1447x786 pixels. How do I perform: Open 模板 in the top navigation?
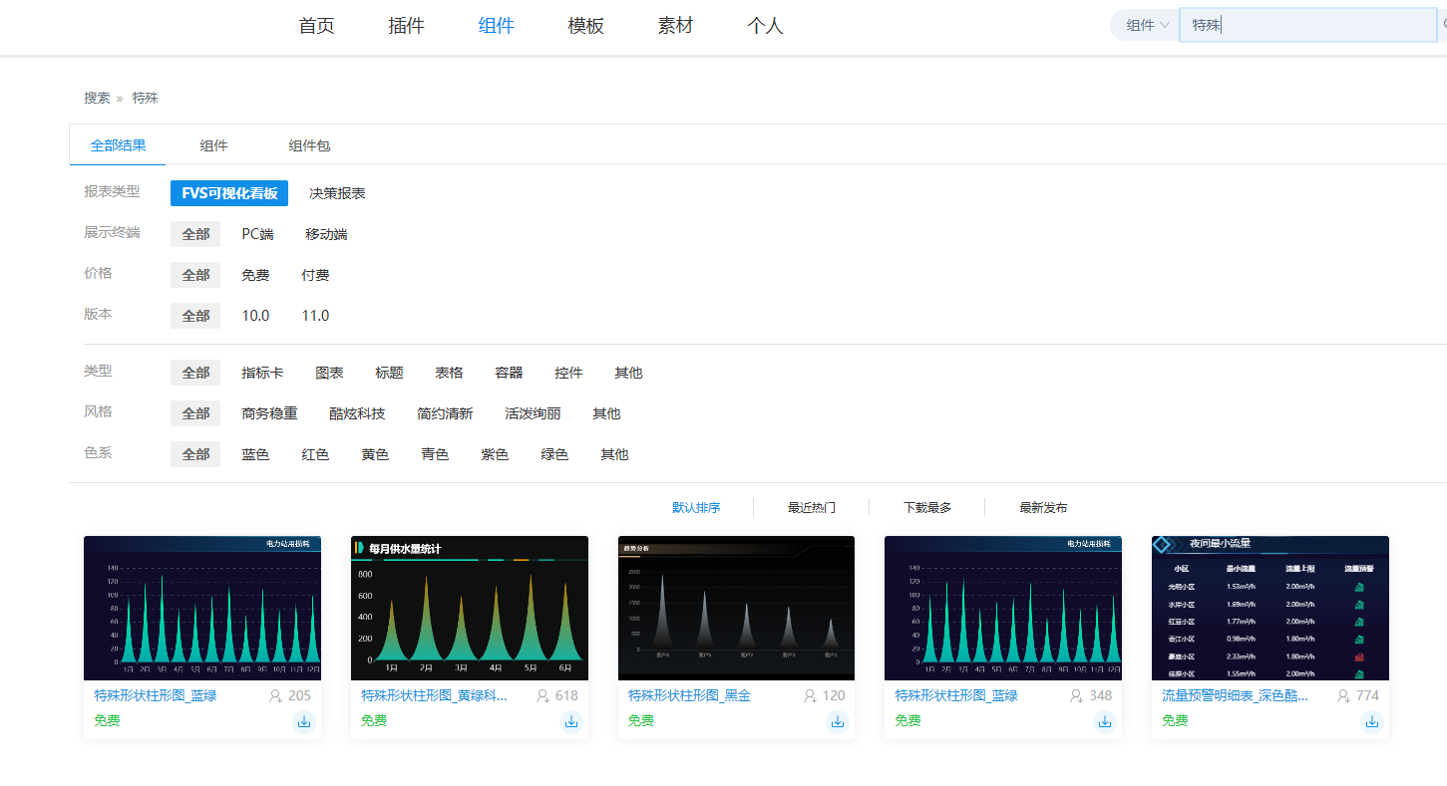tap(585, 26)
